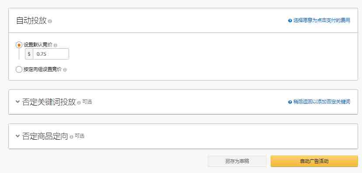Click 启动广告活动 button

pyautogui.click(x=314, y=161)
